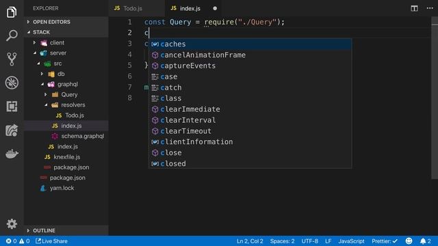438x246 pixels.
Task: Open the Extensions view icon
Action: pos(12,107)
